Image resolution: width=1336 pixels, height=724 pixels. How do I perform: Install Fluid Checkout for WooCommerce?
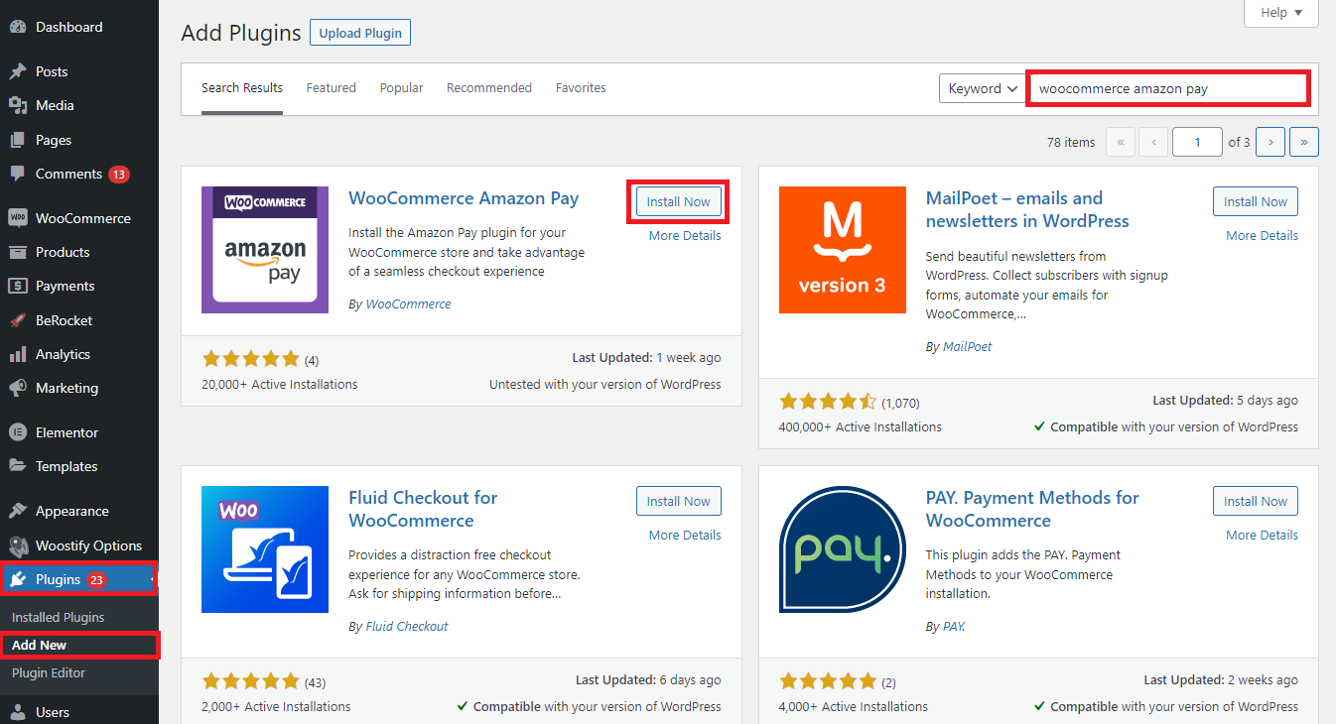[679, 501]
